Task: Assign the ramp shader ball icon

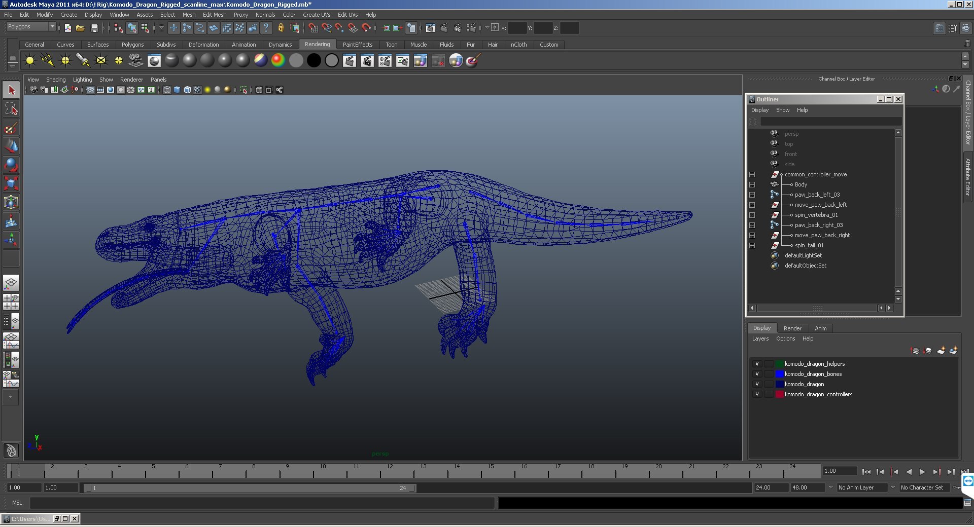Action: (x=278, y=61)
